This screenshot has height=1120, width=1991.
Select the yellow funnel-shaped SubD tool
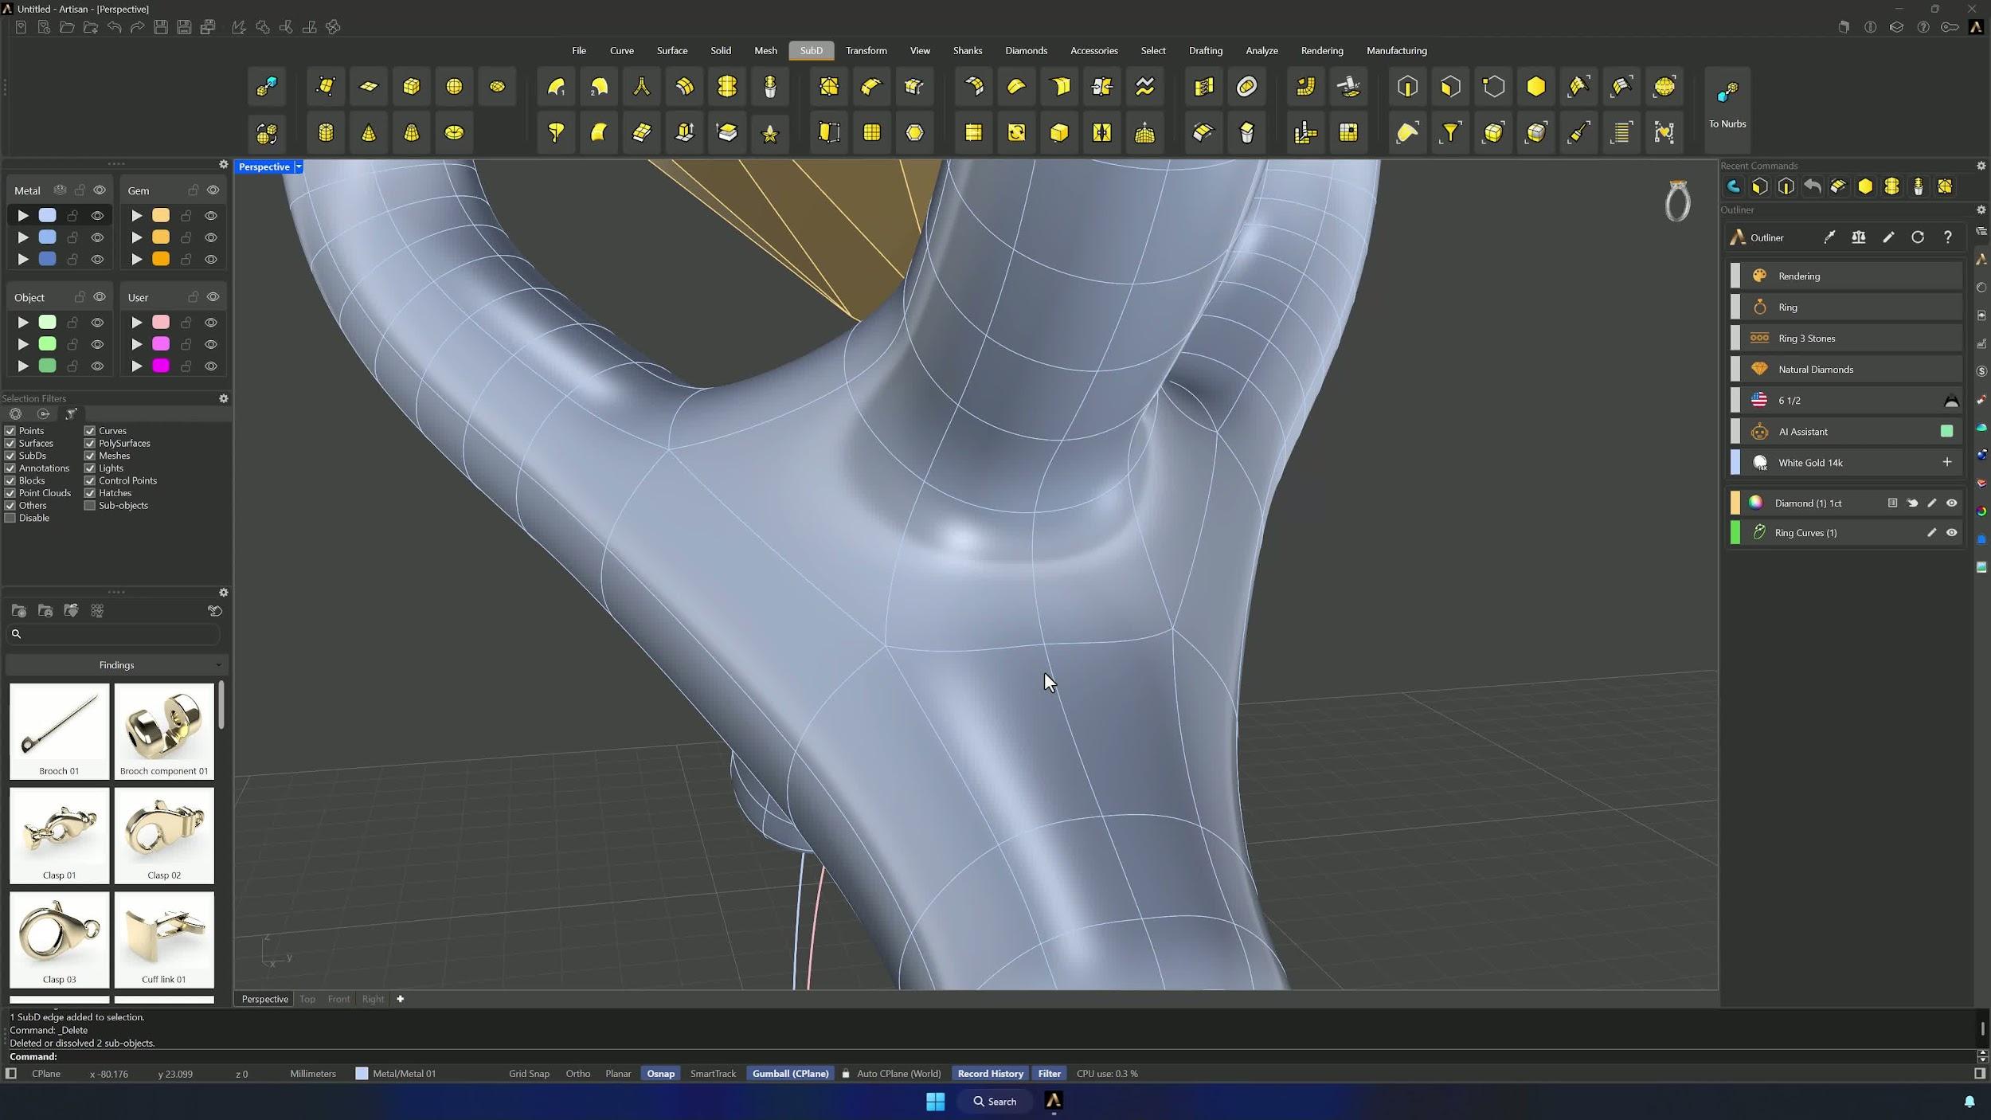pos(1450,133)
